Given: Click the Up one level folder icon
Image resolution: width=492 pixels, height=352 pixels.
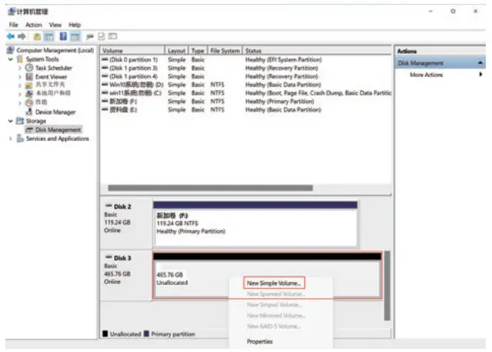Looking at the screenshot, I should click(x=37, y=37).
